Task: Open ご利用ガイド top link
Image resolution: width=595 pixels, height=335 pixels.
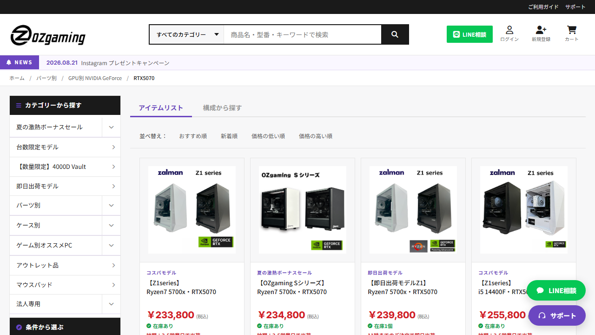Action: point(543,7)
